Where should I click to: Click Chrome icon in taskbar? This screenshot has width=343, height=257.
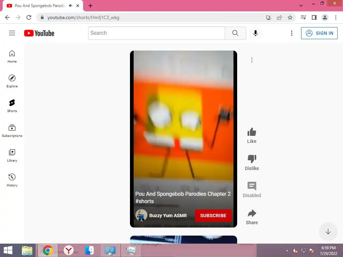click(48, 250)
